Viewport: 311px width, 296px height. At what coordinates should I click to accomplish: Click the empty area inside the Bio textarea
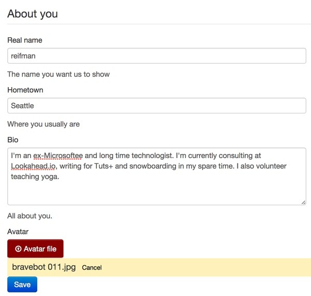155,192
